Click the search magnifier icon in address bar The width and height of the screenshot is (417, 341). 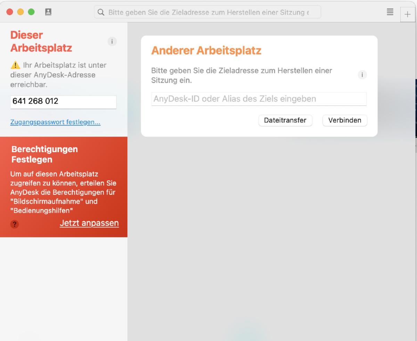(x=101, y=12)
